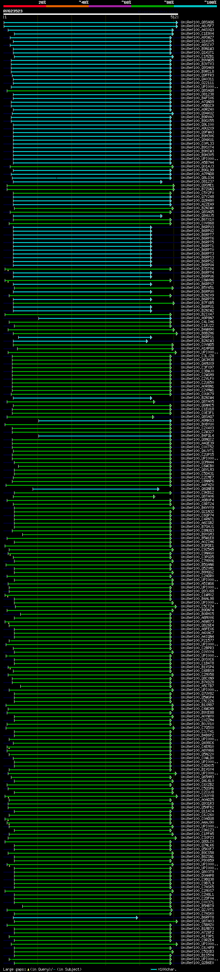Click UniRef100_O81237 entry
220x972 pixels.
click(197, 181)
